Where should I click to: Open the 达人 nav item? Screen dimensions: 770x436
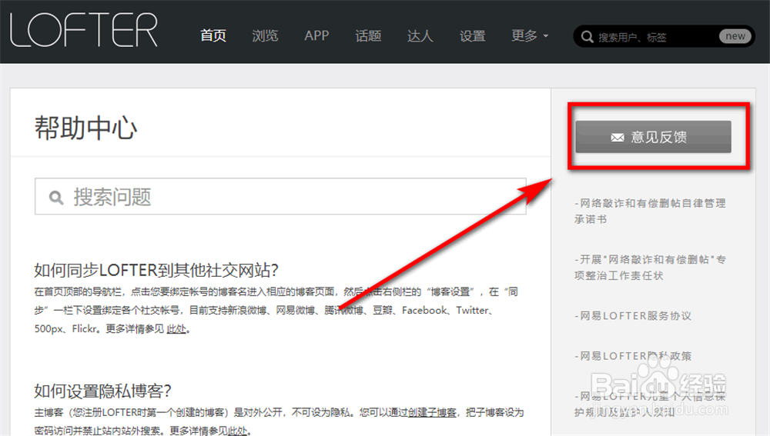(x=420, y=36)
